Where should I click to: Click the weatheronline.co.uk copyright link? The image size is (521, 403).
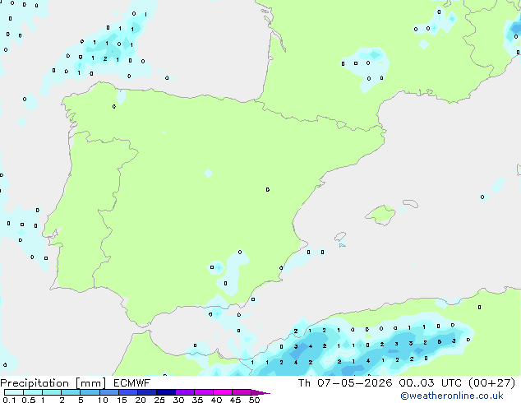pyautogui.click(x=451, y=396)
